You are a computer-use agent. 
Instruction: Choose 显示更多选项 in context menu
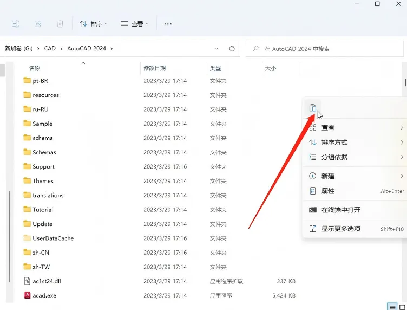356,229
